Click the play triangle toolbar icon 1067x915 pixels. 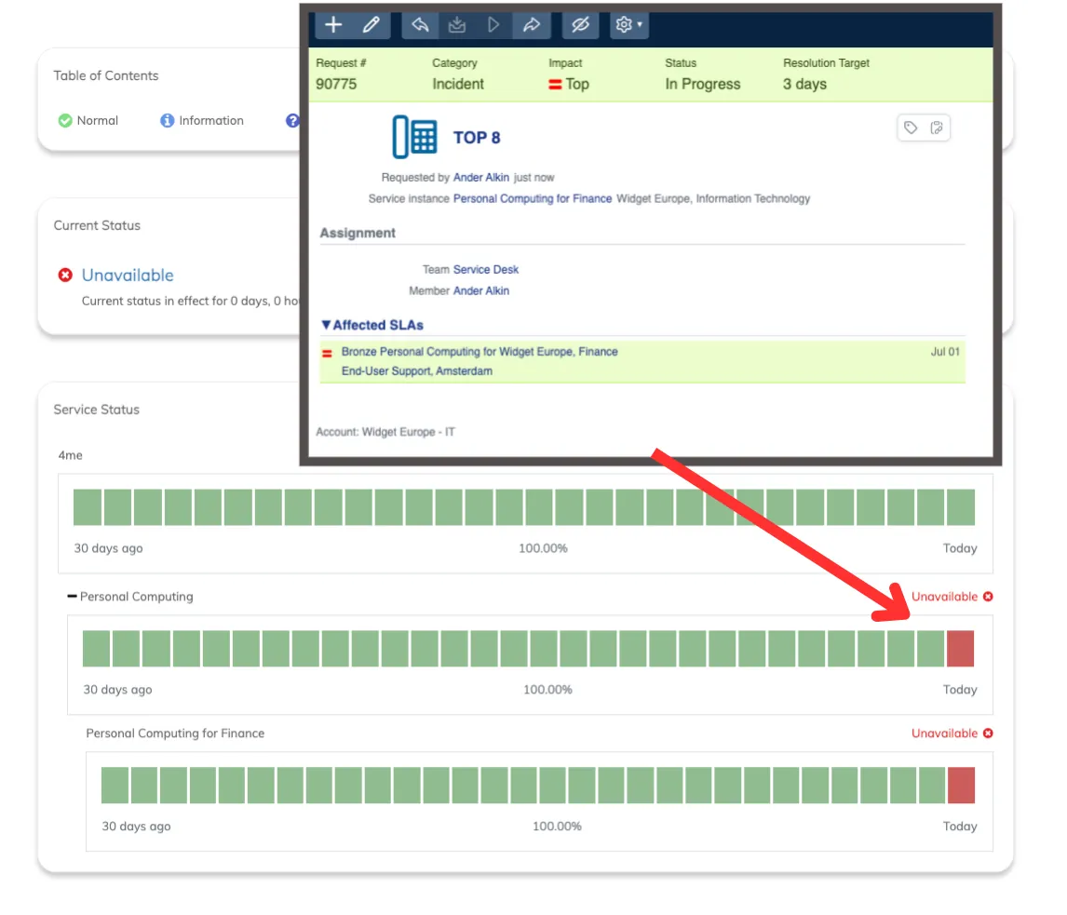(x=493, y=25)
